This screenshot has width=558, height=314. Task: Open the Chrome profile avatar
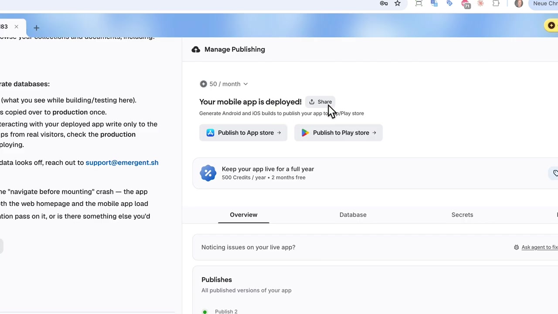519,3
